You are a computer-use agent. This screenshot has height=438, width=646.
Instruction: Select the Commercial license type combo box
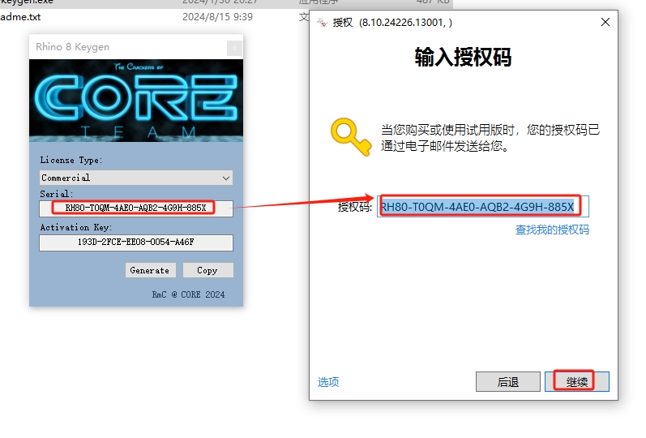click(x=130, y=178)
